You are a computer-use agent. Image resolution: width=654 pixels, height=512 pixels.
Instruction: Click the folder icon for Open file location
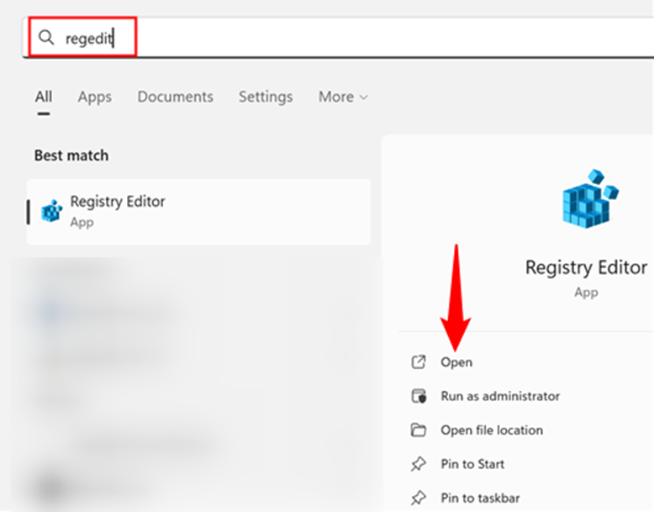(419, 430)
